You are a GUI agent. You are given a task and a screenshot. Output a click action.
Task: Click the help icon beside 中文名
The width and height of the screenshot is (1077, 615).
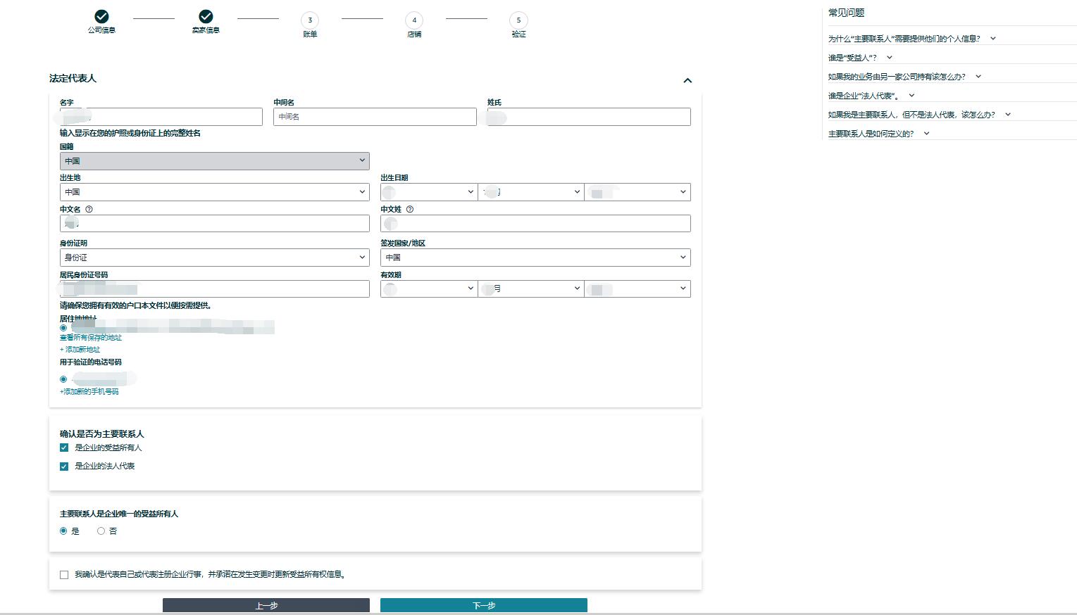(89, 209)
